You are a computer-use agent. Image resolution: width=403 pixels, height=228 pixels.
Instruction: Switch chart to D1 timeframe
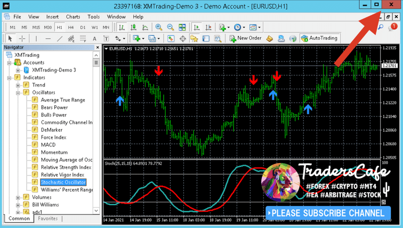click(x=83, y=27)
